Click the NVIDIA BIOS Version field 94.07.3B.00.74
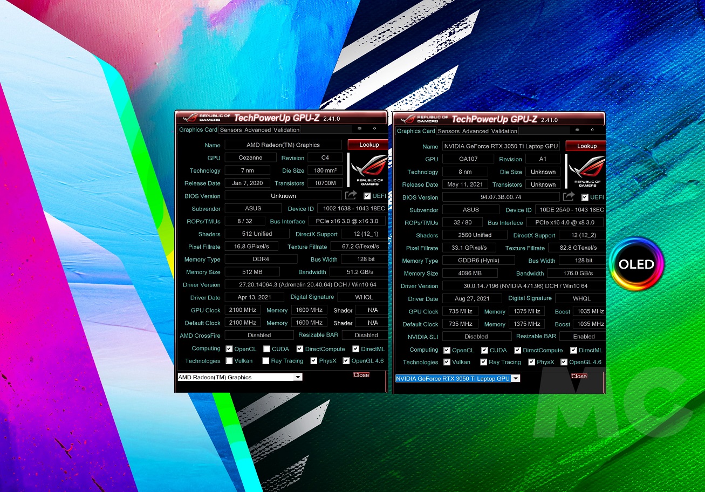 tap(501, 197)
